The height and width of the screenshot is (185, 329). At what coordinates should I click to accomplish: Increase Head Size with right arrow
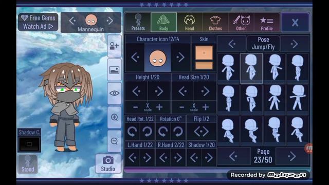point(205,91)
